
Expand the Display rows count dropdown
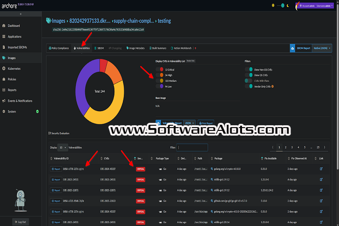tap(62, 147)
